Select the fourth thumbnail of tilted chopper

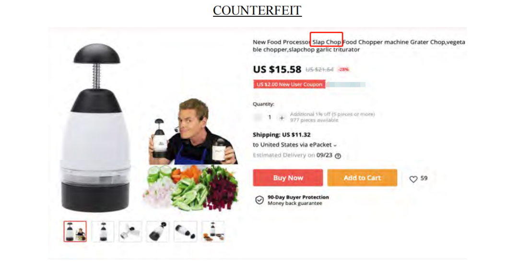pyautogui.click(x=158, y=231)
